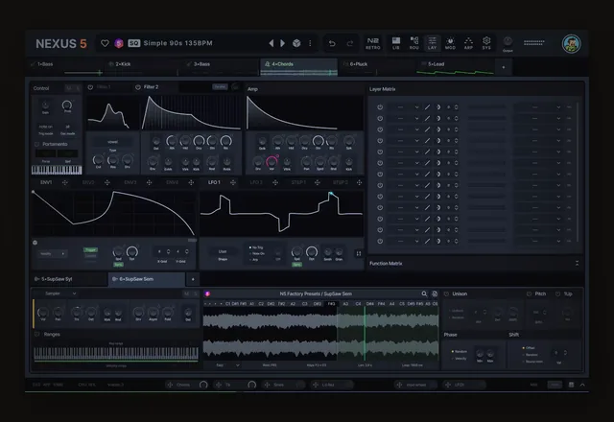The image size is (614, 422).
Task: Go to the previous preset with left arrow
Action: coord(271,43)
